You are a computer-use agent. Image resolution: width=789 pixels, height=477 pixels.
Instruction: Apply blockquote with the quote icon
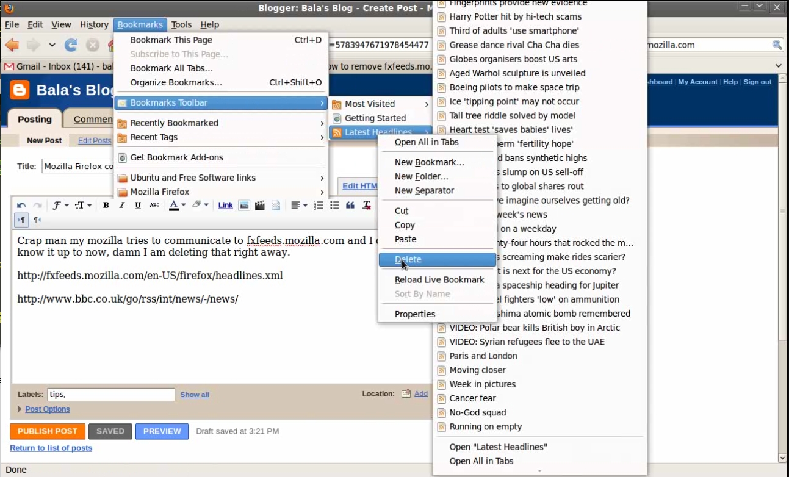350,206
